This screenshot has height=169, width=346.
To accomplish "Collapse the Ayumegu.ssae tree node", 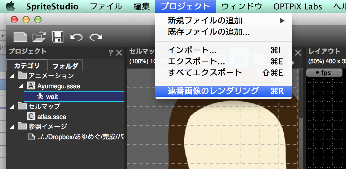I will pos(21,86).
